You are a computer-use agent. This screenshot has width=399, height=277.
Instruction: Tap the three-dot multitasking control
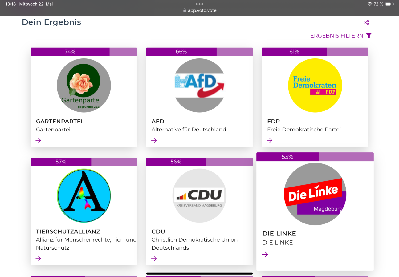pos(199,4)
